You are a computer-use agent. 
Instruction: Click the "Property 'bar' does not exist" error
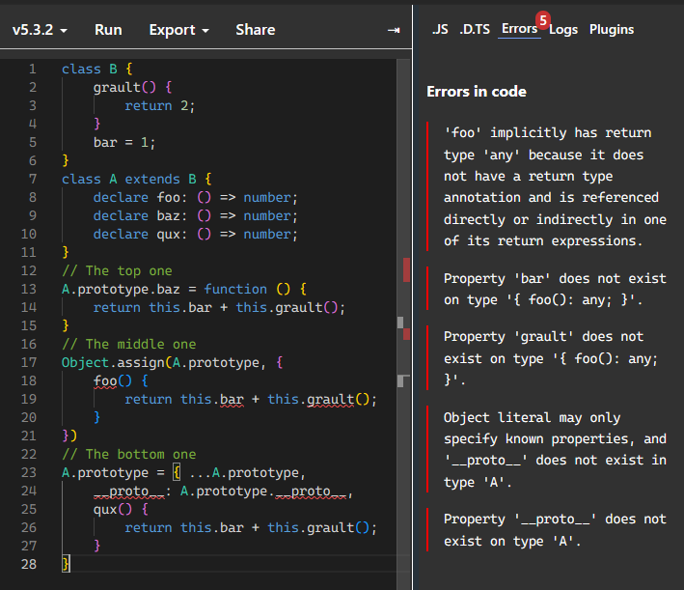pyautogui.click(x=555, y=289)
